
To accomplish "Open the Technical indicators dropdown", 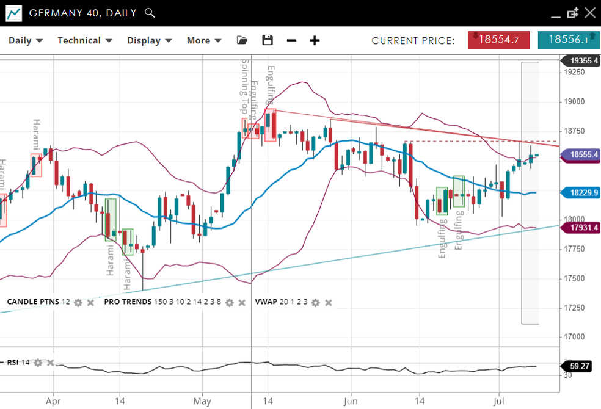I will pyautogui.click(x=85, y=40).
